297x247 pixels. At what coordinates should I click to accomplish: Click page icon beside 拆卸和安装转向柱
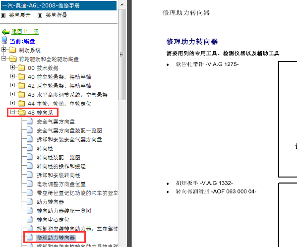[30, 174]
